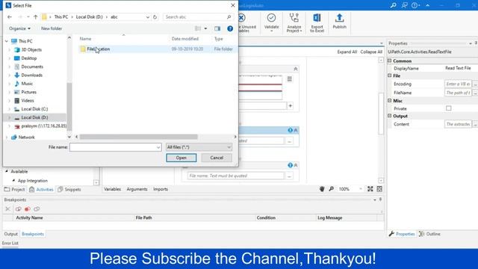This screenshot has height=269, width=478.
Task: Click Collapse All in designer
Action: click(x=371, y=52)
